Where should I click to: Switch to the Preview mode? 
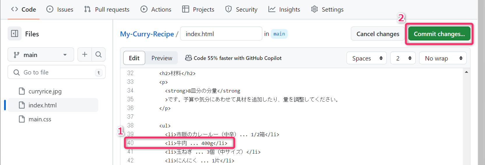tap(162, 58)
